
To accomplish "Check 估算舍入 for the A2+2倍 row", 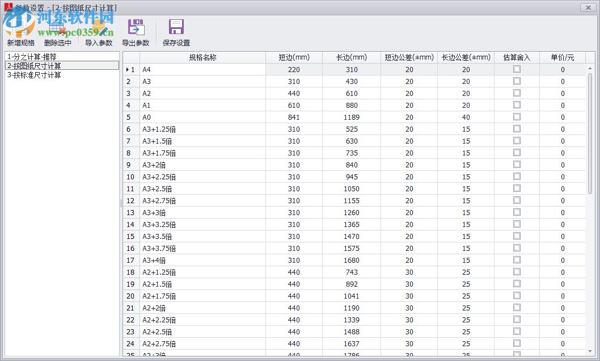I will tap(516, 308).
